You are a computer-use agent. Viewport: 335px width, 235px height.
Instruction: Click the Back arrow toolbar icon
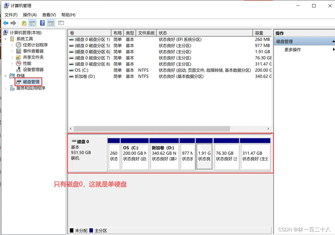tap(6, 23)
